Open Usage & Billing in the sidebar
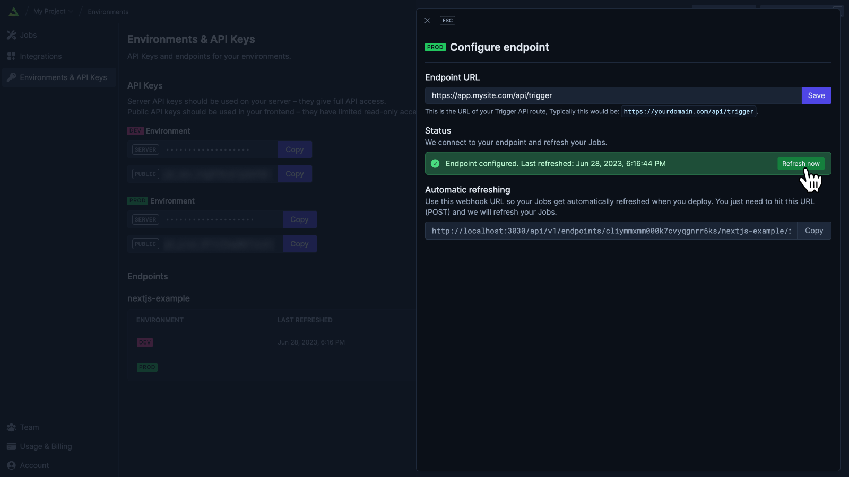The height and width of the screenshot is (477, 849). point(58,446)
